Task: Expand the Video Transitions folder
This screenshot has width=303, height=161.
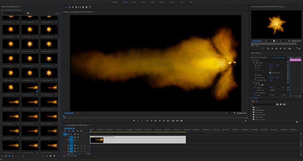Action: (252, 119)
